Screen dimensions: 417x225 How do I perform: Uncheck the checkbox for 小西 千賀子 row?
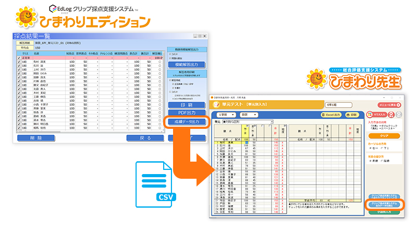pos(19,104)
